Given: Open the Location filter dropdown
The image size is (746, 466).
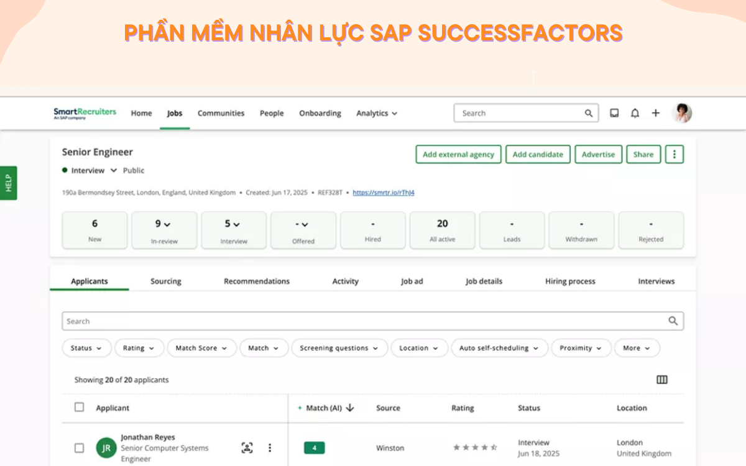Looking at the screenshot, I should [x=419, y=348].
